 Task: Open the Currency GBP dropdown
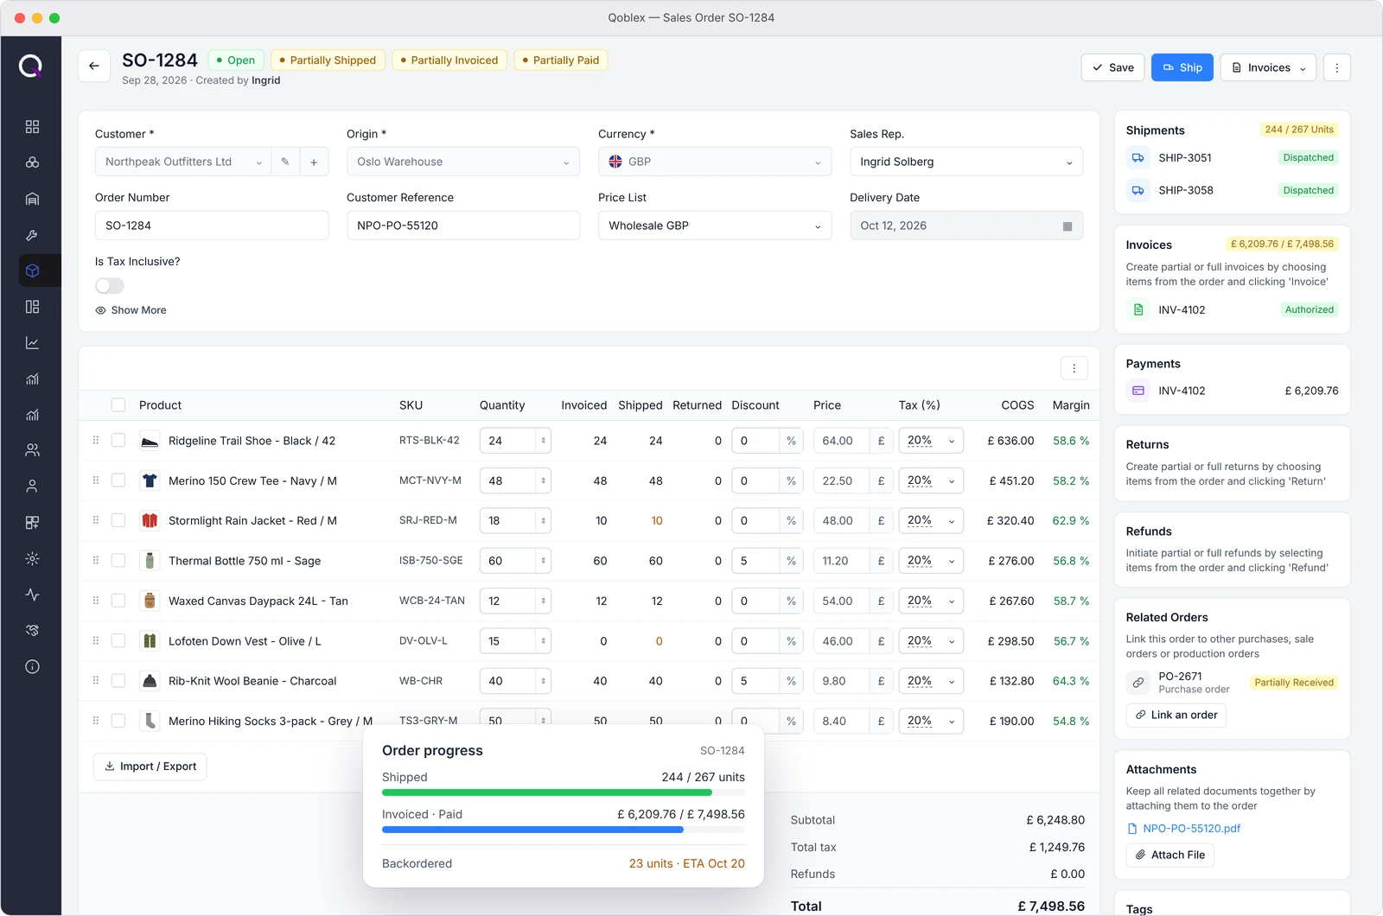pos(715,162)
